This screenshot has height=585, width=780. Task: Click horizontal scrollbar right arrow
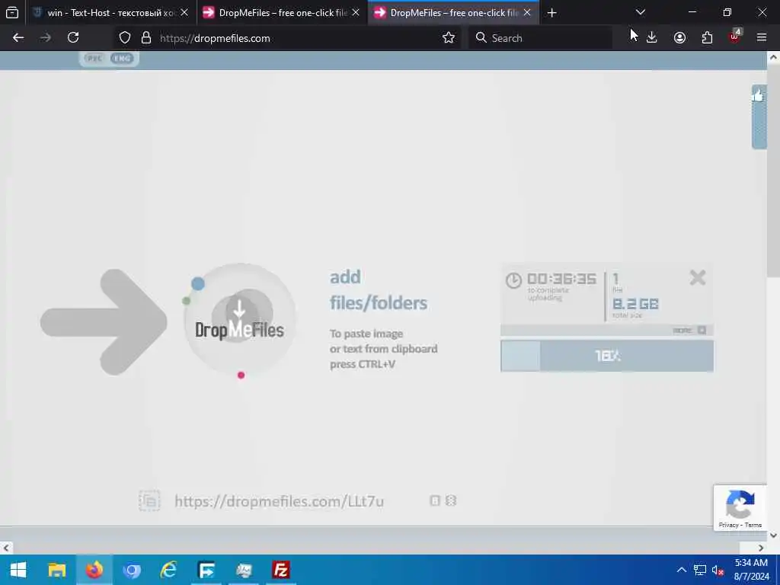[x=761, y=548]
